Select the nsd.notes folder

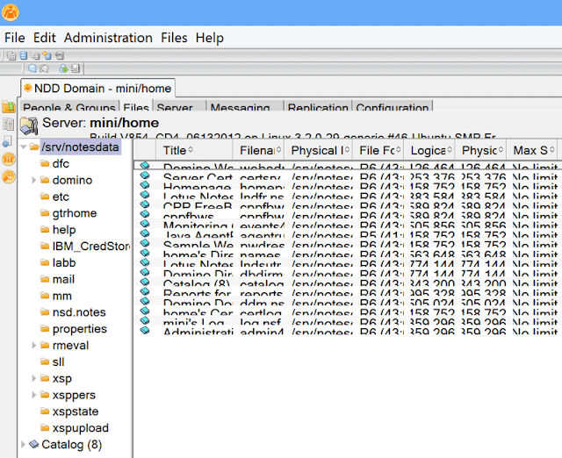pos(79,312)
